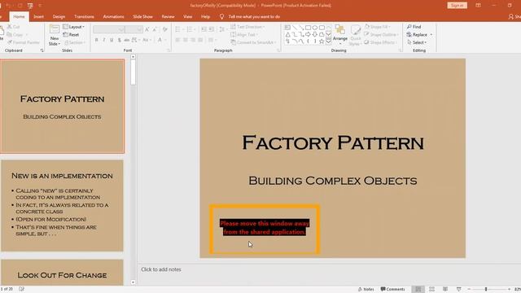The image size is (521, 293).
Task: Click Clear All Formatting icon
Action: click(x=165, y=29)
